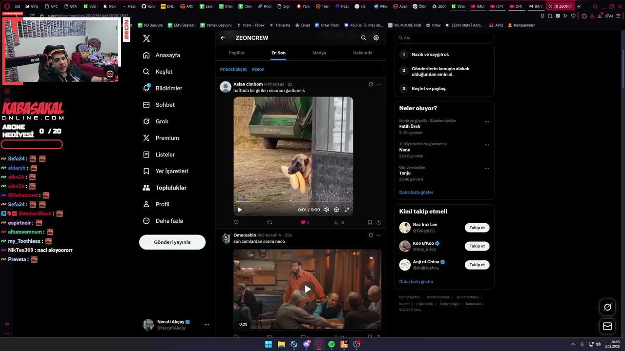Viewport: 625px width, 351px height.
Task: Open video settings gear in dog video
Action: point(336,210)
